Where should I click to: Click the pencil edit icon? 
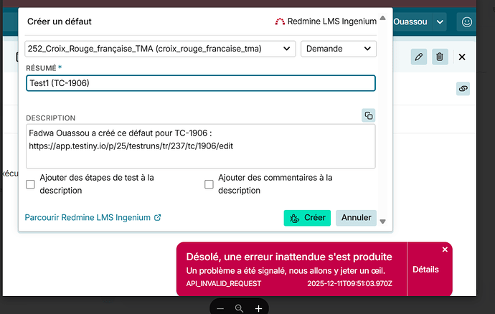419,57
